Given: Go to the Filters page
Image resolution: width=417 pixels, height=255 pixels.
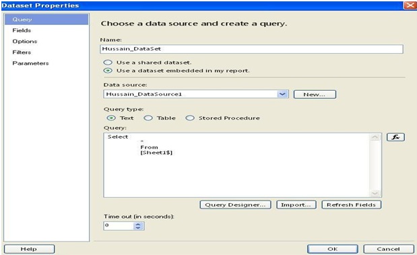Looking at the screenshot, I should [x=22, y=52].
